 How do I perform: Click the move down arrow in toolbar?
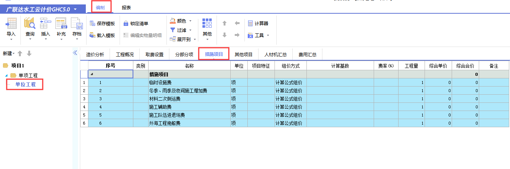tap(224, 35)
